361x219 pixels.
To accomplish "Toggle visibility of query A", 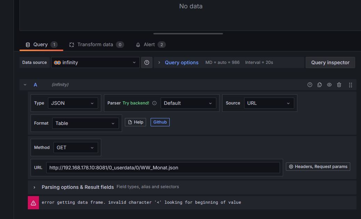I will (x=329, y=85).
